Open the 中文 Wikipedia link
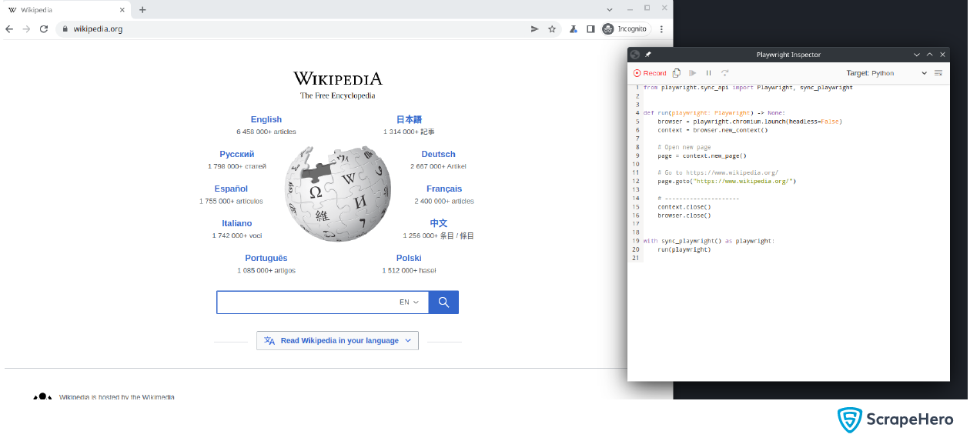The width and height of the screenshot is (970, 441). click(439, 223)
